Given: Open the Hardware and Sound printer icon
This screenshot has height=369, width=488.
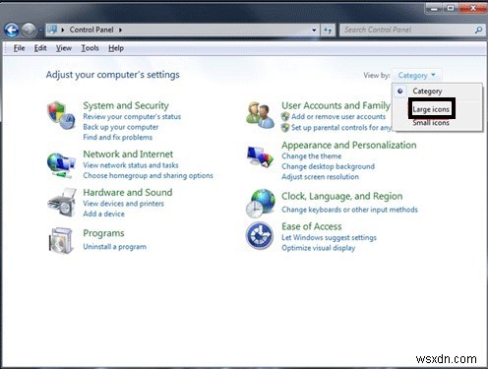Looking at the screenshot, I should 62,203.
